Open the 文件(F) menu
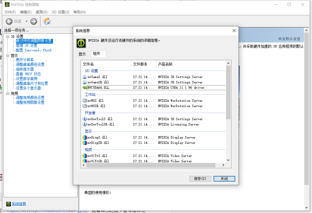The width and height of the screenshot is (312, 213). tap(10, 12)
